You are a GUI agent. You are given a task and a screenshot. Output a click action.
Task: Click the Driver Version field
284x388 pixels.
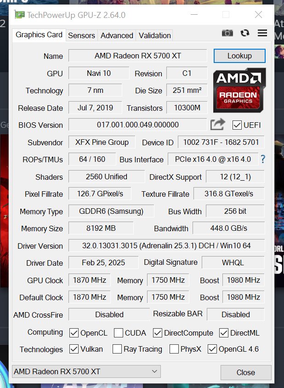click(x=166, y=245)
